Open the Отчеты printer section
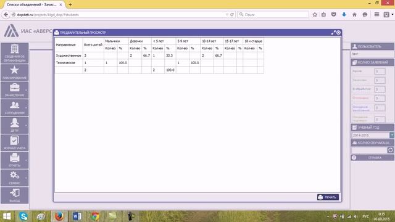This screenshot has height=222, width=395. pos(15,160)
